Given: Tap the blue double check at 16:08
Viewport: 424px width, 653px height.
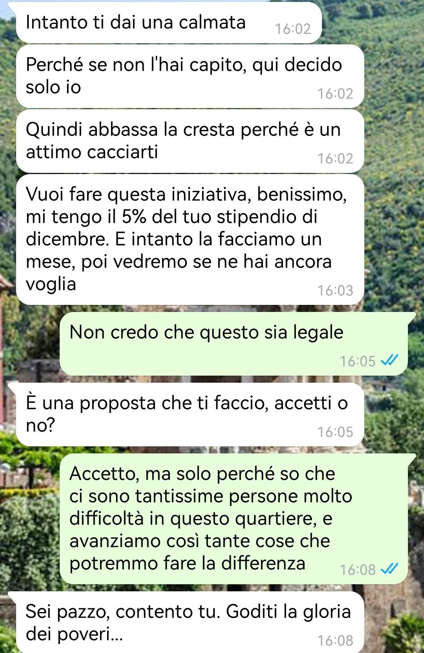Looking at the screenshot, I should pos(390,569).
